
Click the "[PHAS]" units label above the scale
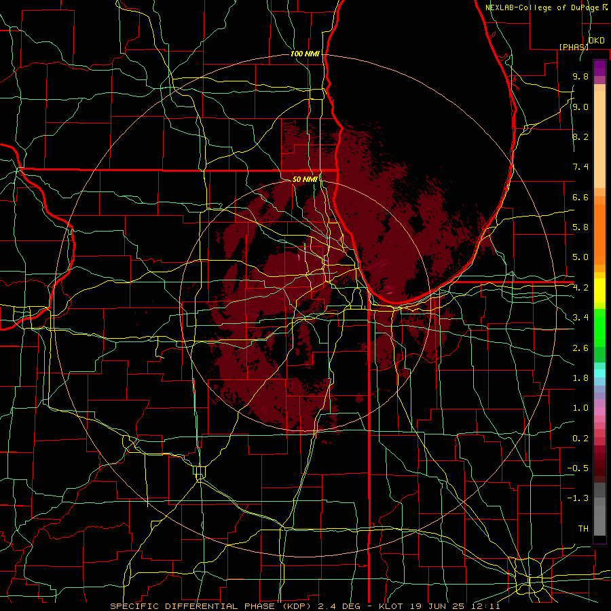click(574, 47)
